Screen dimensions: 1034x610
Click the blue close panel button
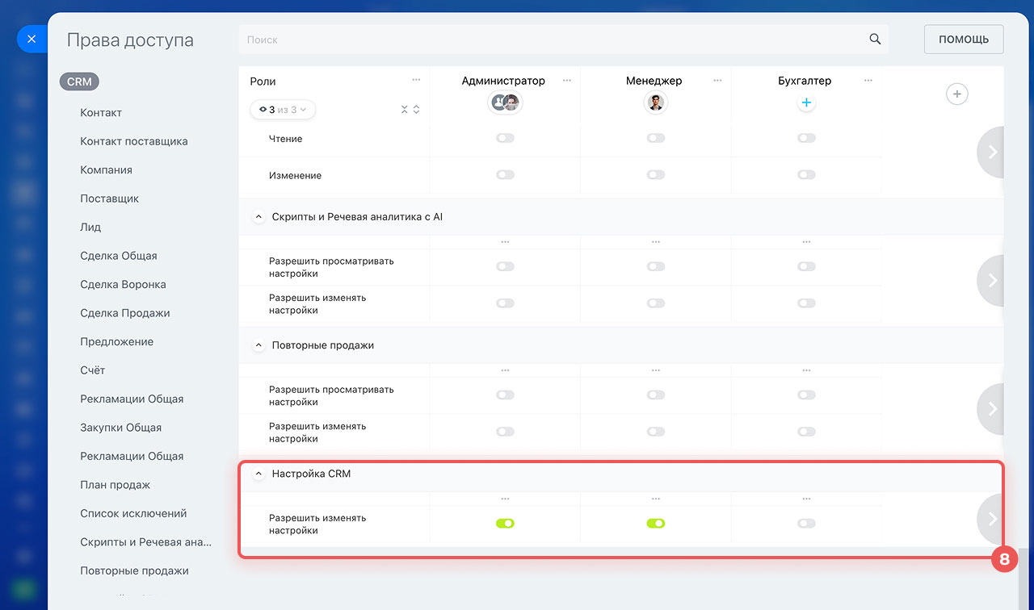[32, 39]
